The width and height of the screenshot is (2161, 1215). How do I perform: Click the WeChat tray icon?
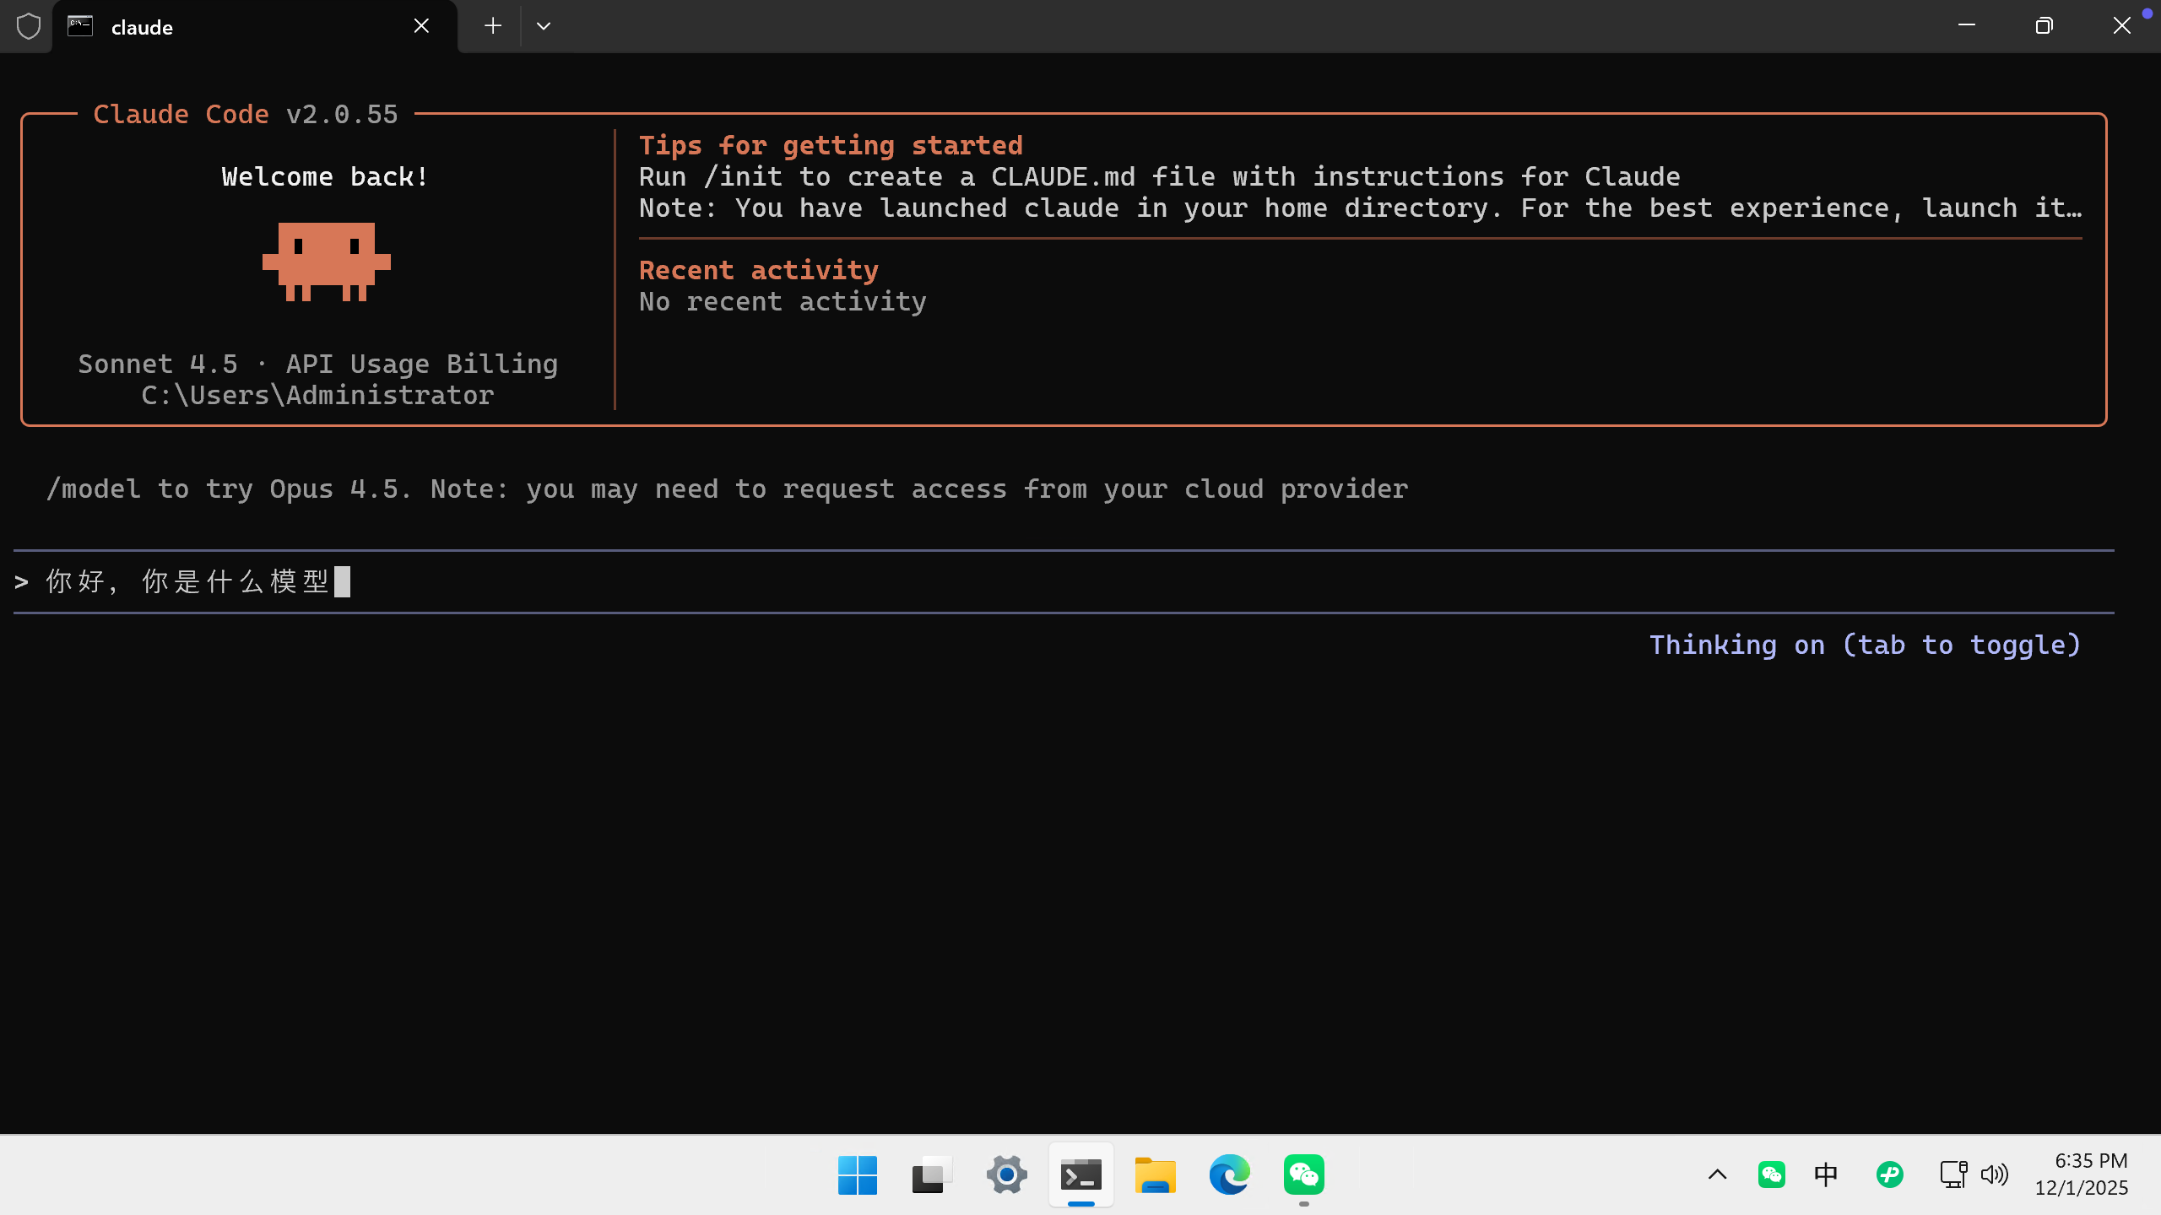(1771, 1174)
